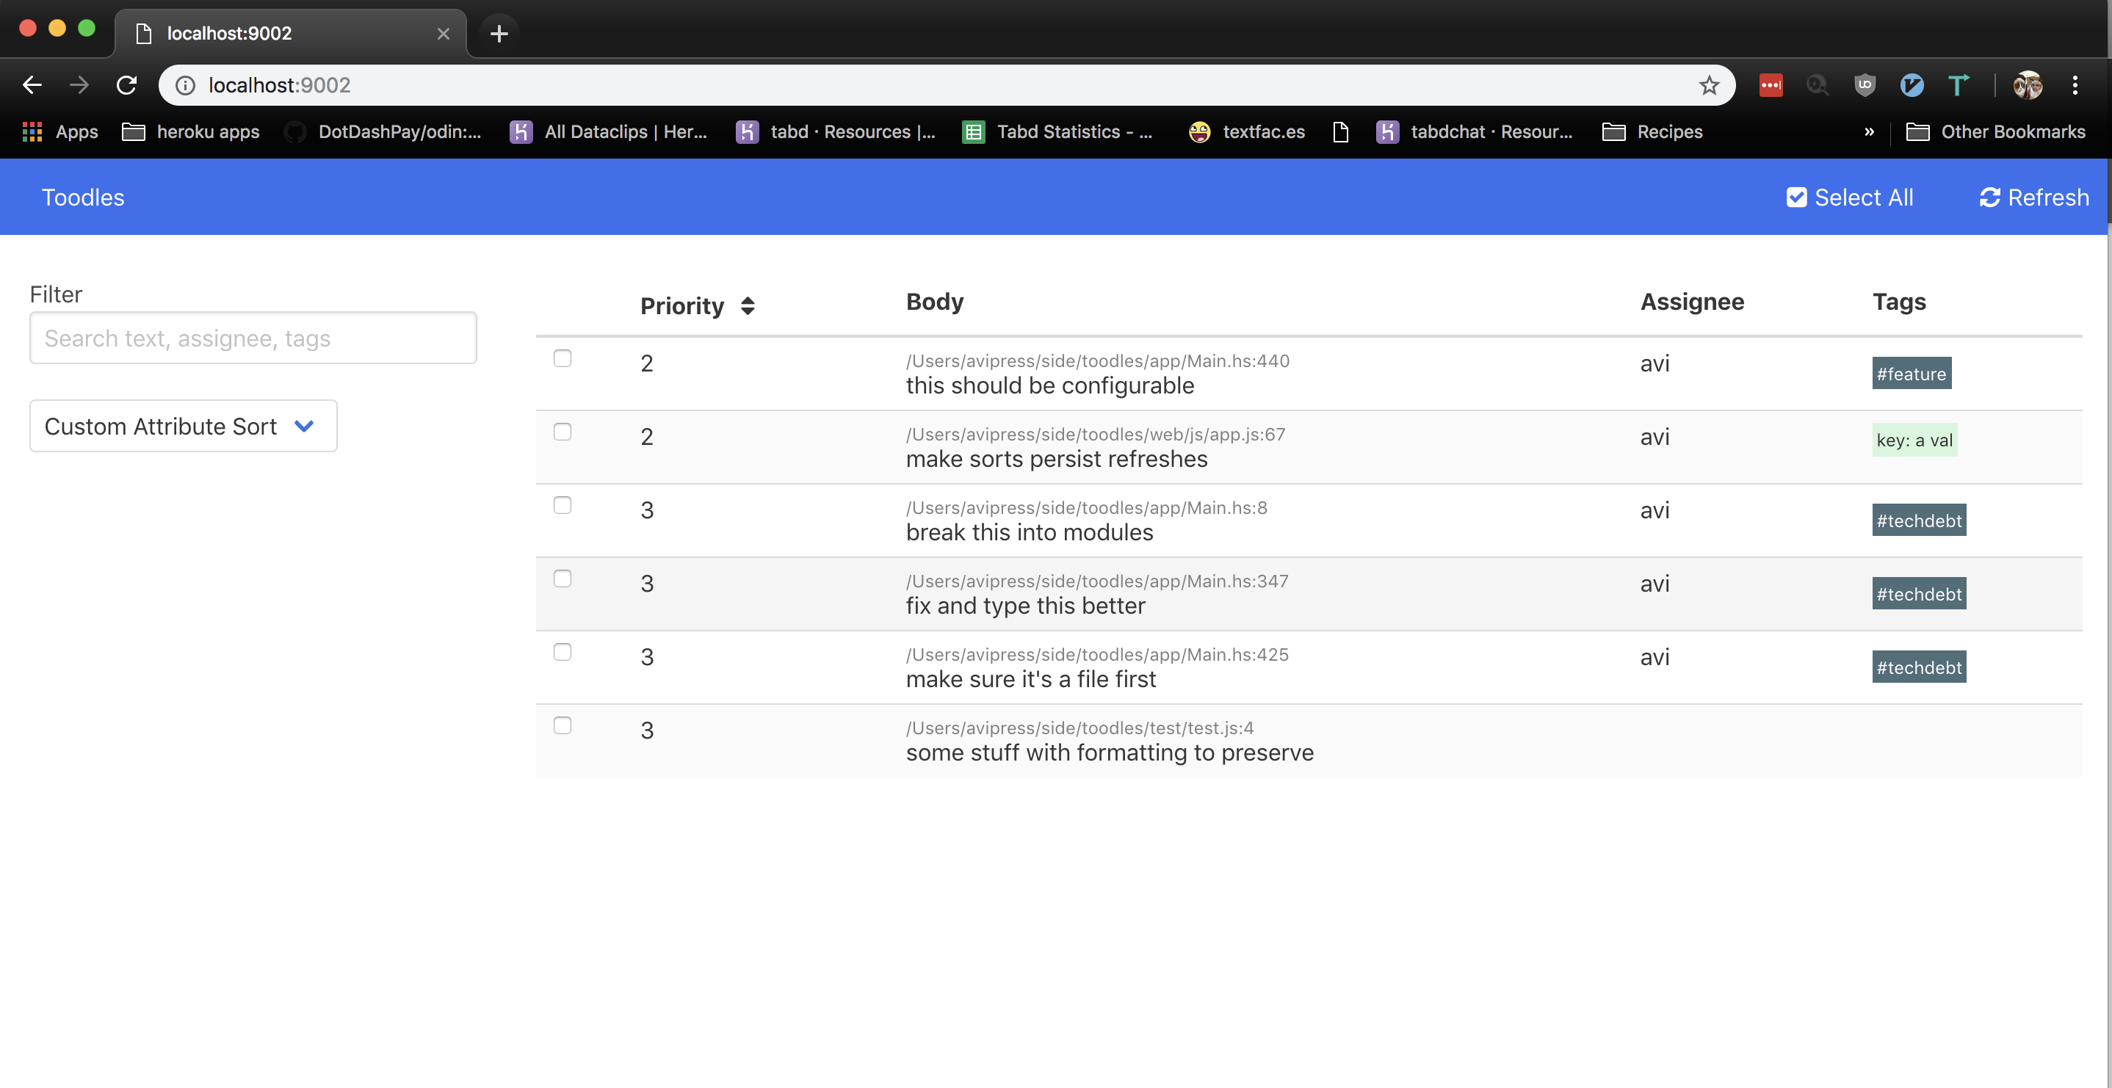Click the Refresh button in header
This screenshot has width=2112, height=1088.
click(x=2034, y=197)
